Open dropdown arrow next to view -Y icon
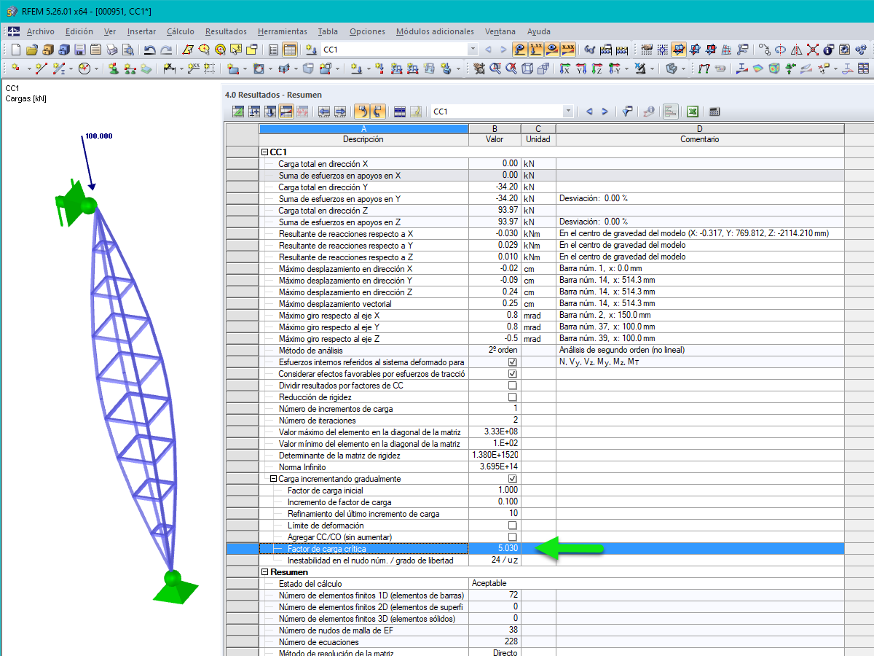The width and height of the screenshot is (874, 656). [x=626, y=69]
